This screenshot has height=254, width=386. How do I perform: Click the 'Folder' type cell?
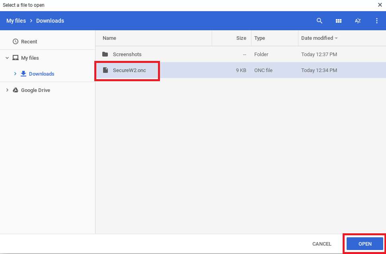(261, 54)
